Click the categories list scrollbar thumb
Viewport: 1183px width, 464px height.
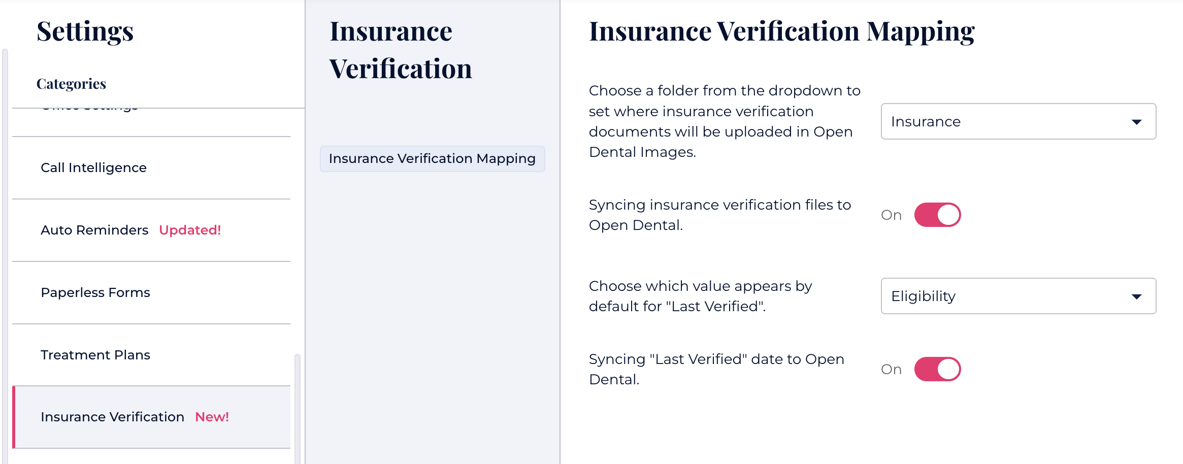298,406
